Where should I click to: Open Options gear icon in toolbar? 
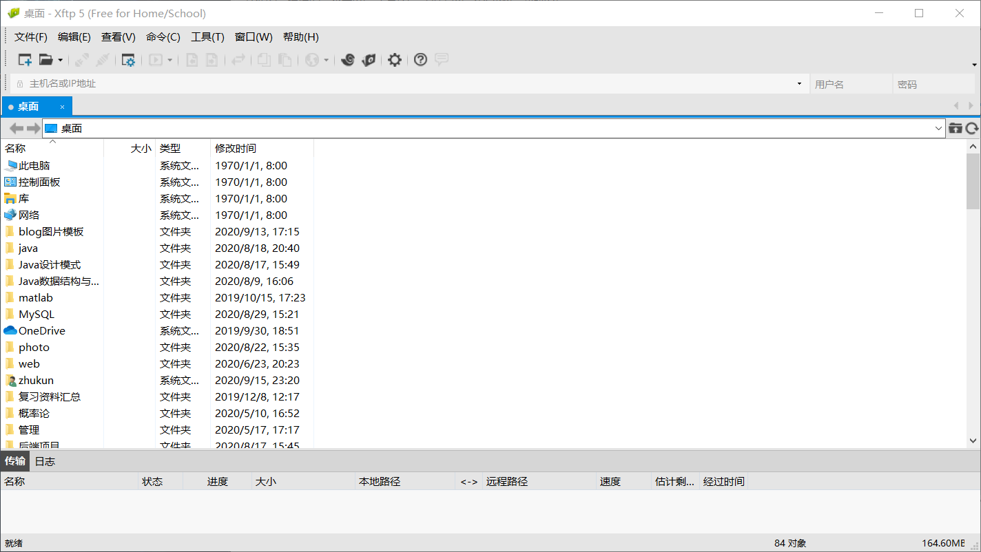pyautogui.click(x=394, y=60)
